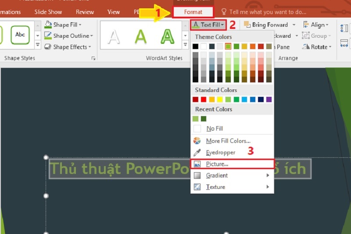Screen dimensions: 351x234
Task: Open the View tab
Action: click(114, 12)
